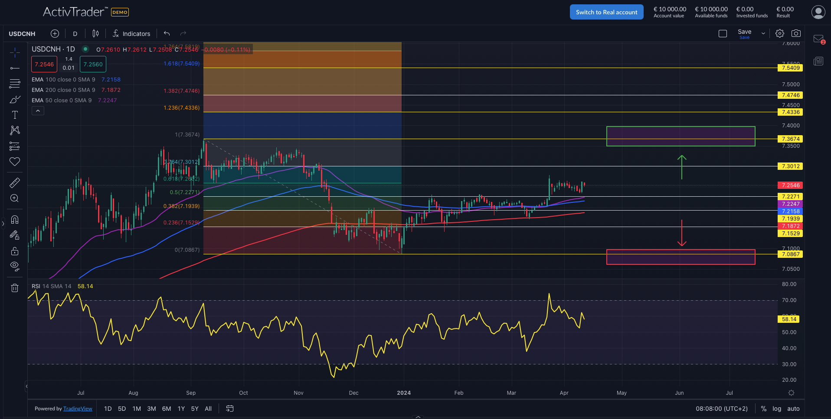831x419 pixels.
Task: Select the ruler measurement tool
Action: 14,182
